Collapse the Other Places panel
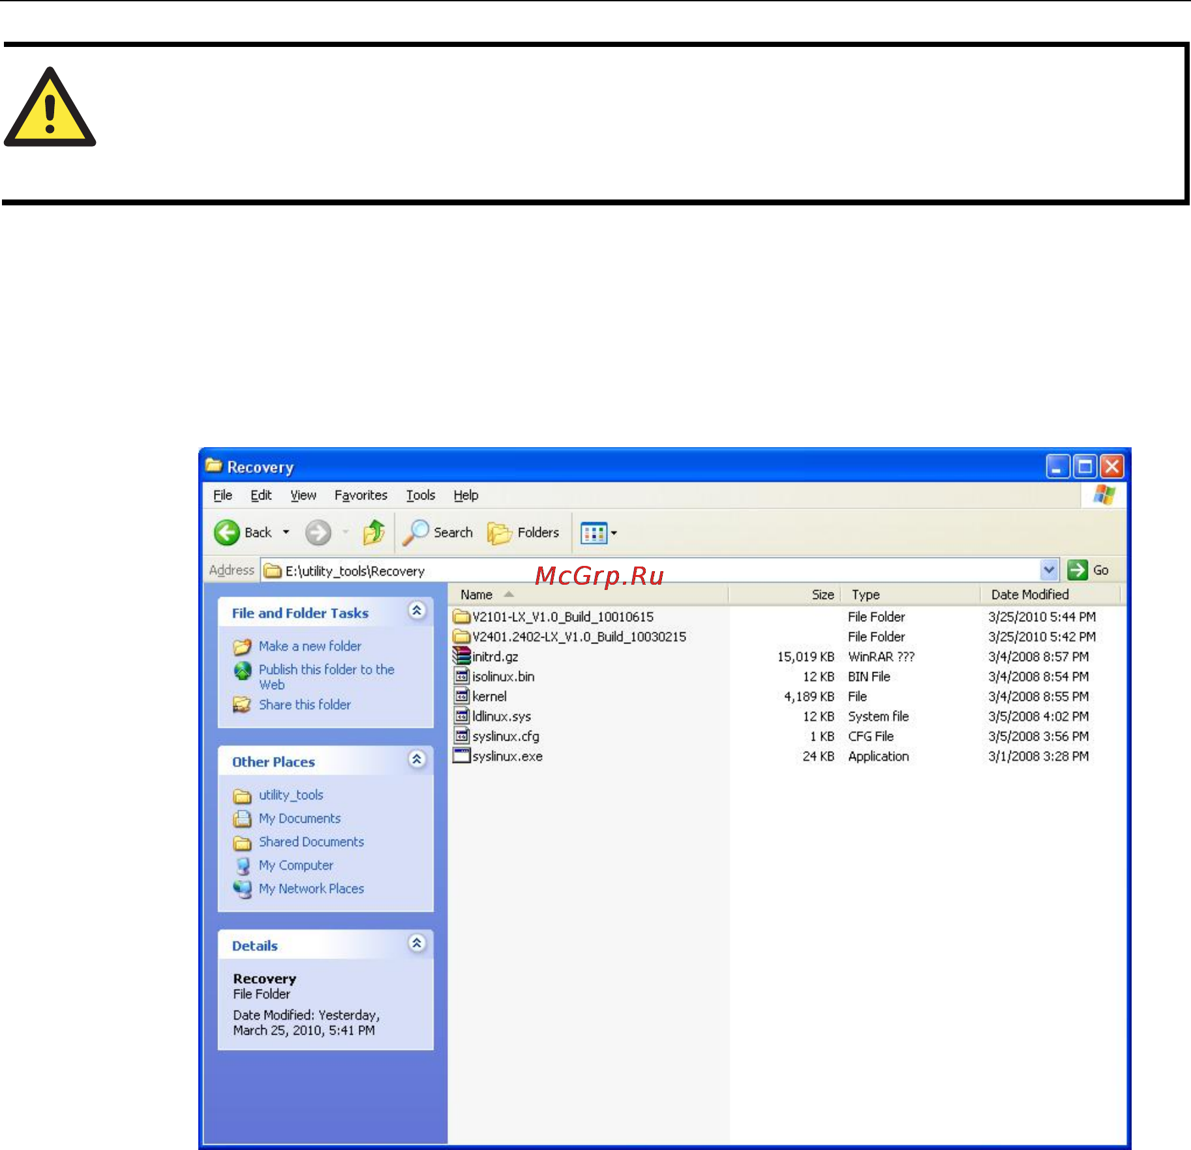Image resolution: width=1191 pixels, height=1150 pixels. (x=417, y=759)
